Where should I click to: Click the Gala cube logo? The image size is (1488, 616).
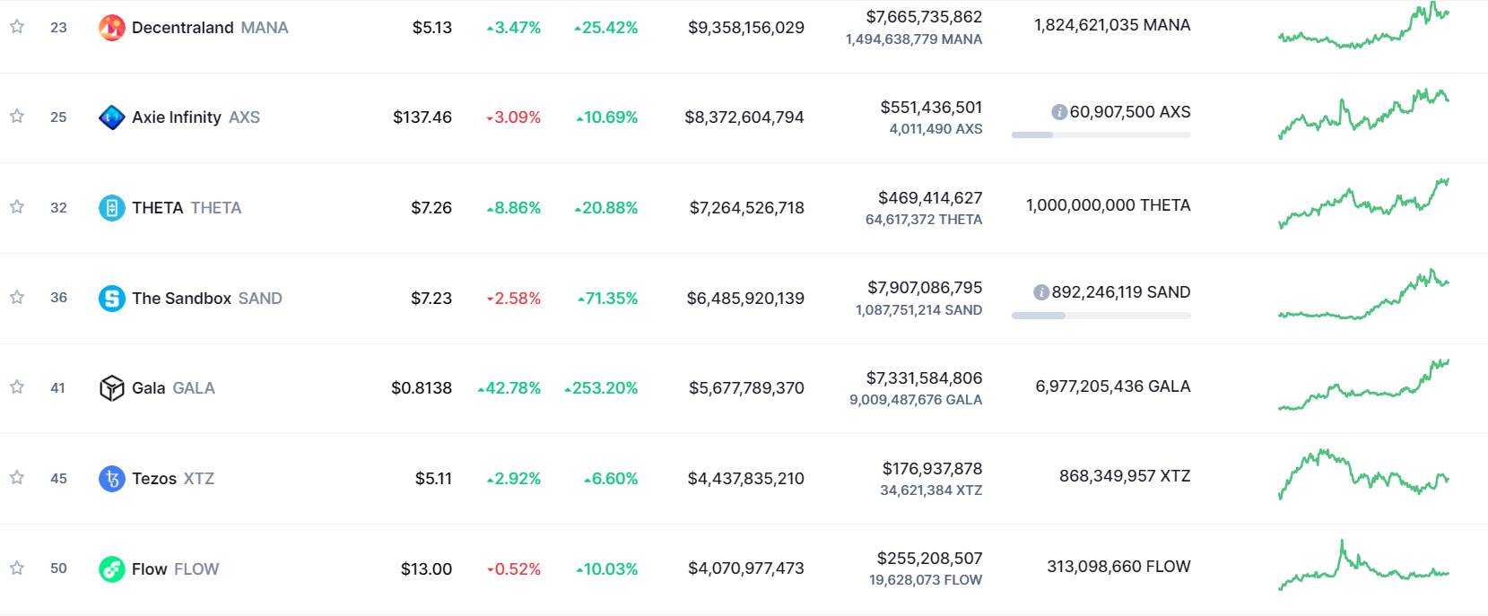(x=111, y=388)
